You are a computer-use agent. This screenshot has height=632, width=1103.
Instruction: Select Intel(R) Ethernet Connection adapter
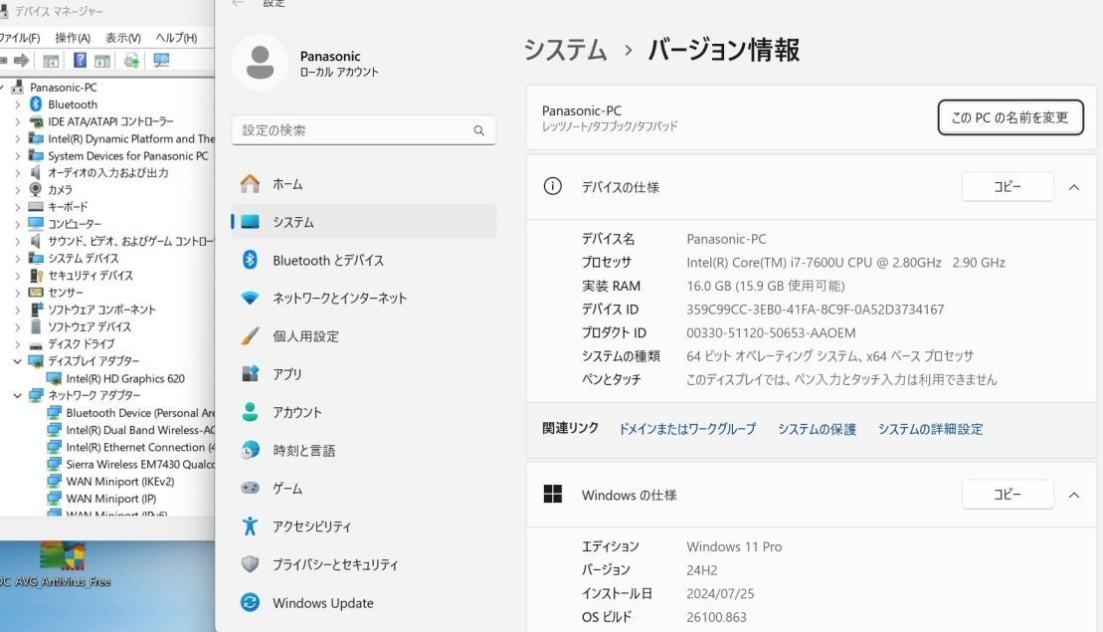pyautogui.click(x=140, y=448)
